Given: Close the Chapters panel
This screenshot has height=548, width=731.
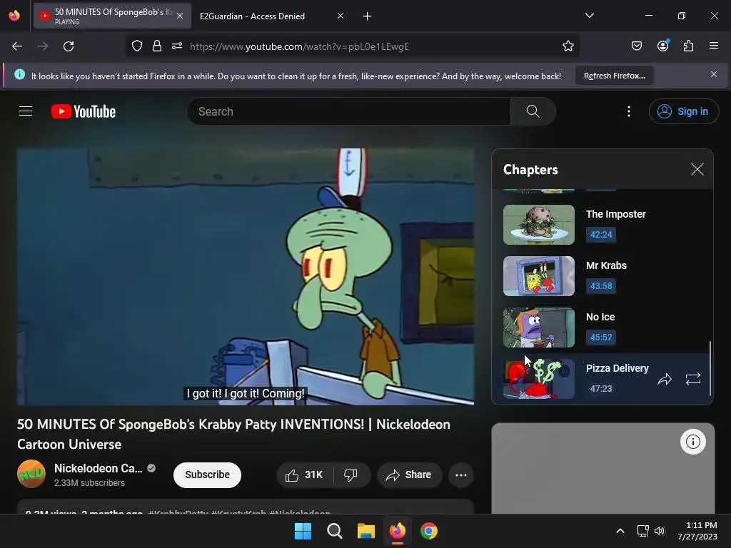Looking at the screenshot, I should (x=697, y=169).
